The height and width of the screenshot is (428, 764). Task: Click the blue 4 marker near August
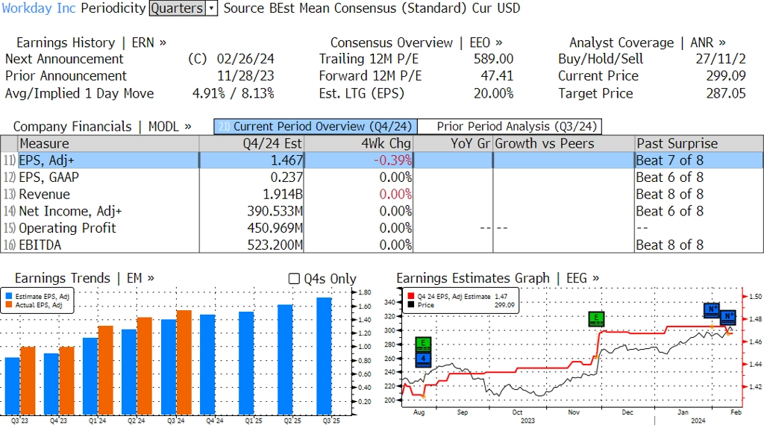pos(424,360)
